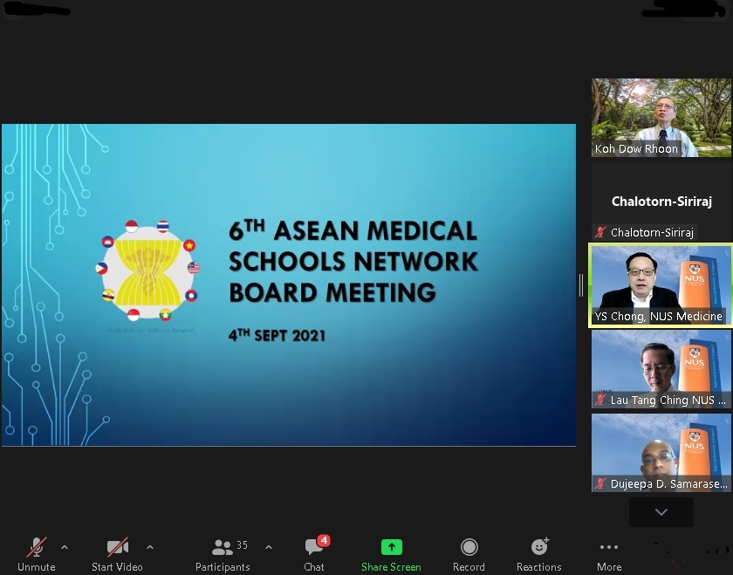Expand audio options arrow beside Unmute

[x=65, y=547]
